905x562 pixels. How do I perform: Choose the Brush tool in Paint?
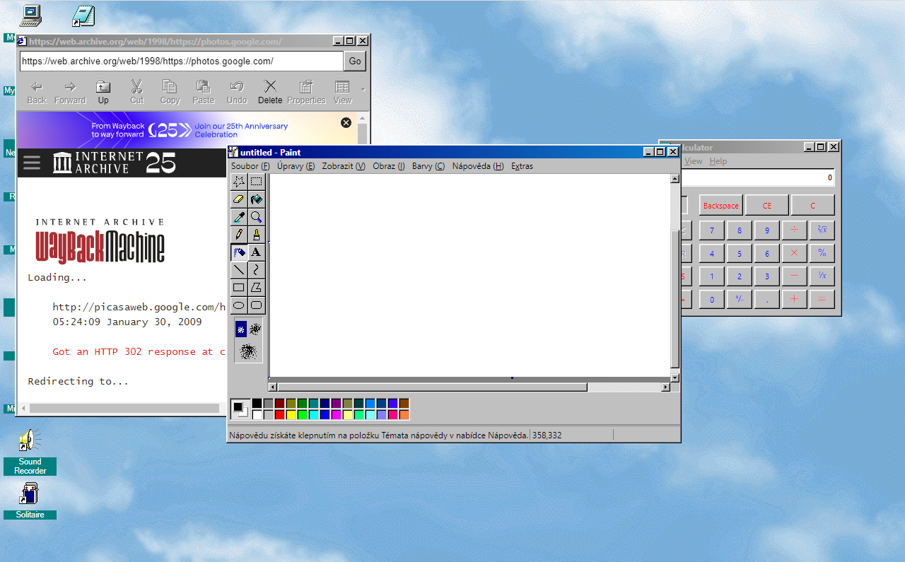pyautogui.click(x=256, y=235)
